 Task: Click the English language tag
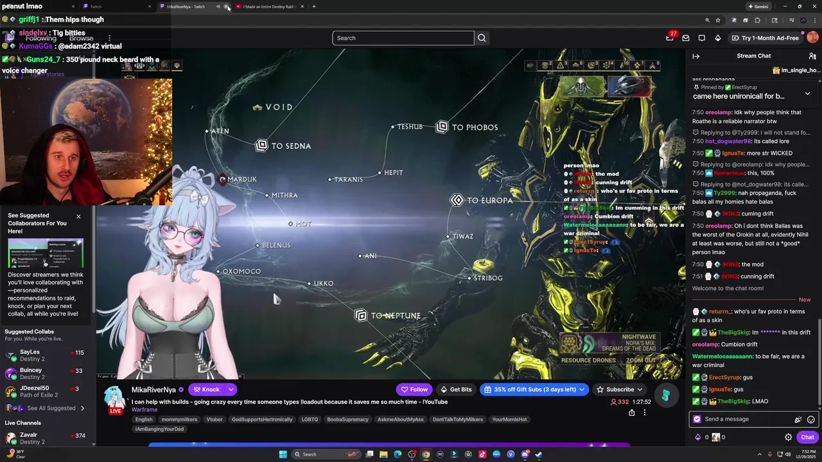pos(144,420)
